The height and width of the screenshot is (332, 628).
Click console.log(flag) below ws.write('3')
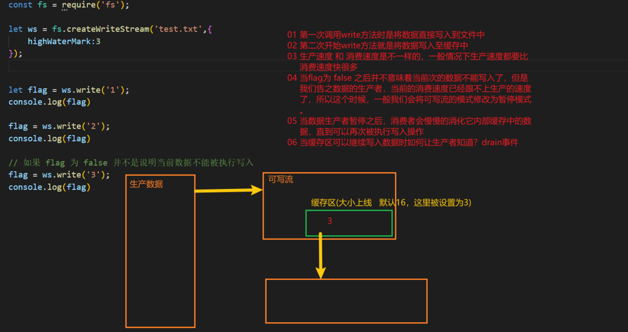[x=50, y=187]
